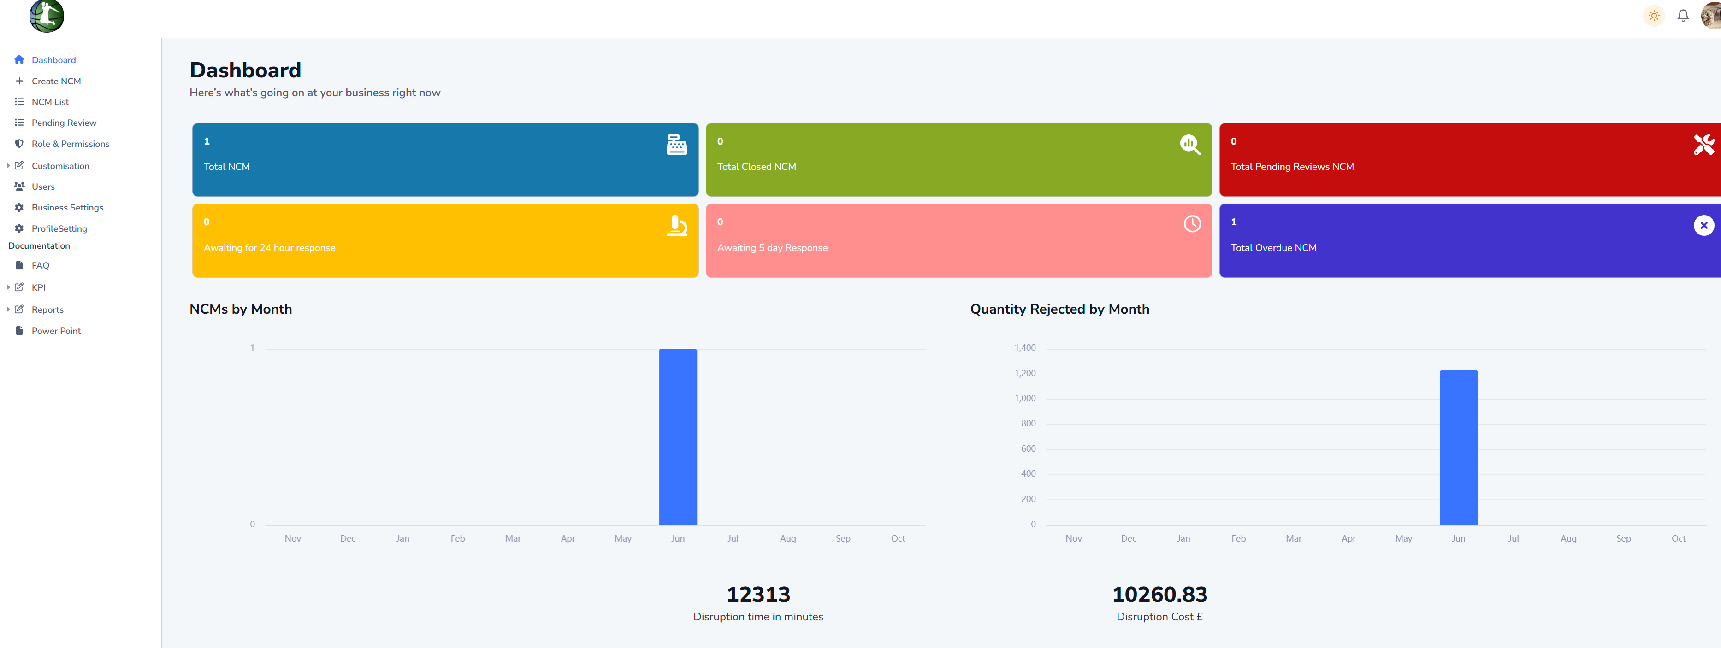Expand the Customisation menu arrow
1721x648 pixels.
(8, 166)
